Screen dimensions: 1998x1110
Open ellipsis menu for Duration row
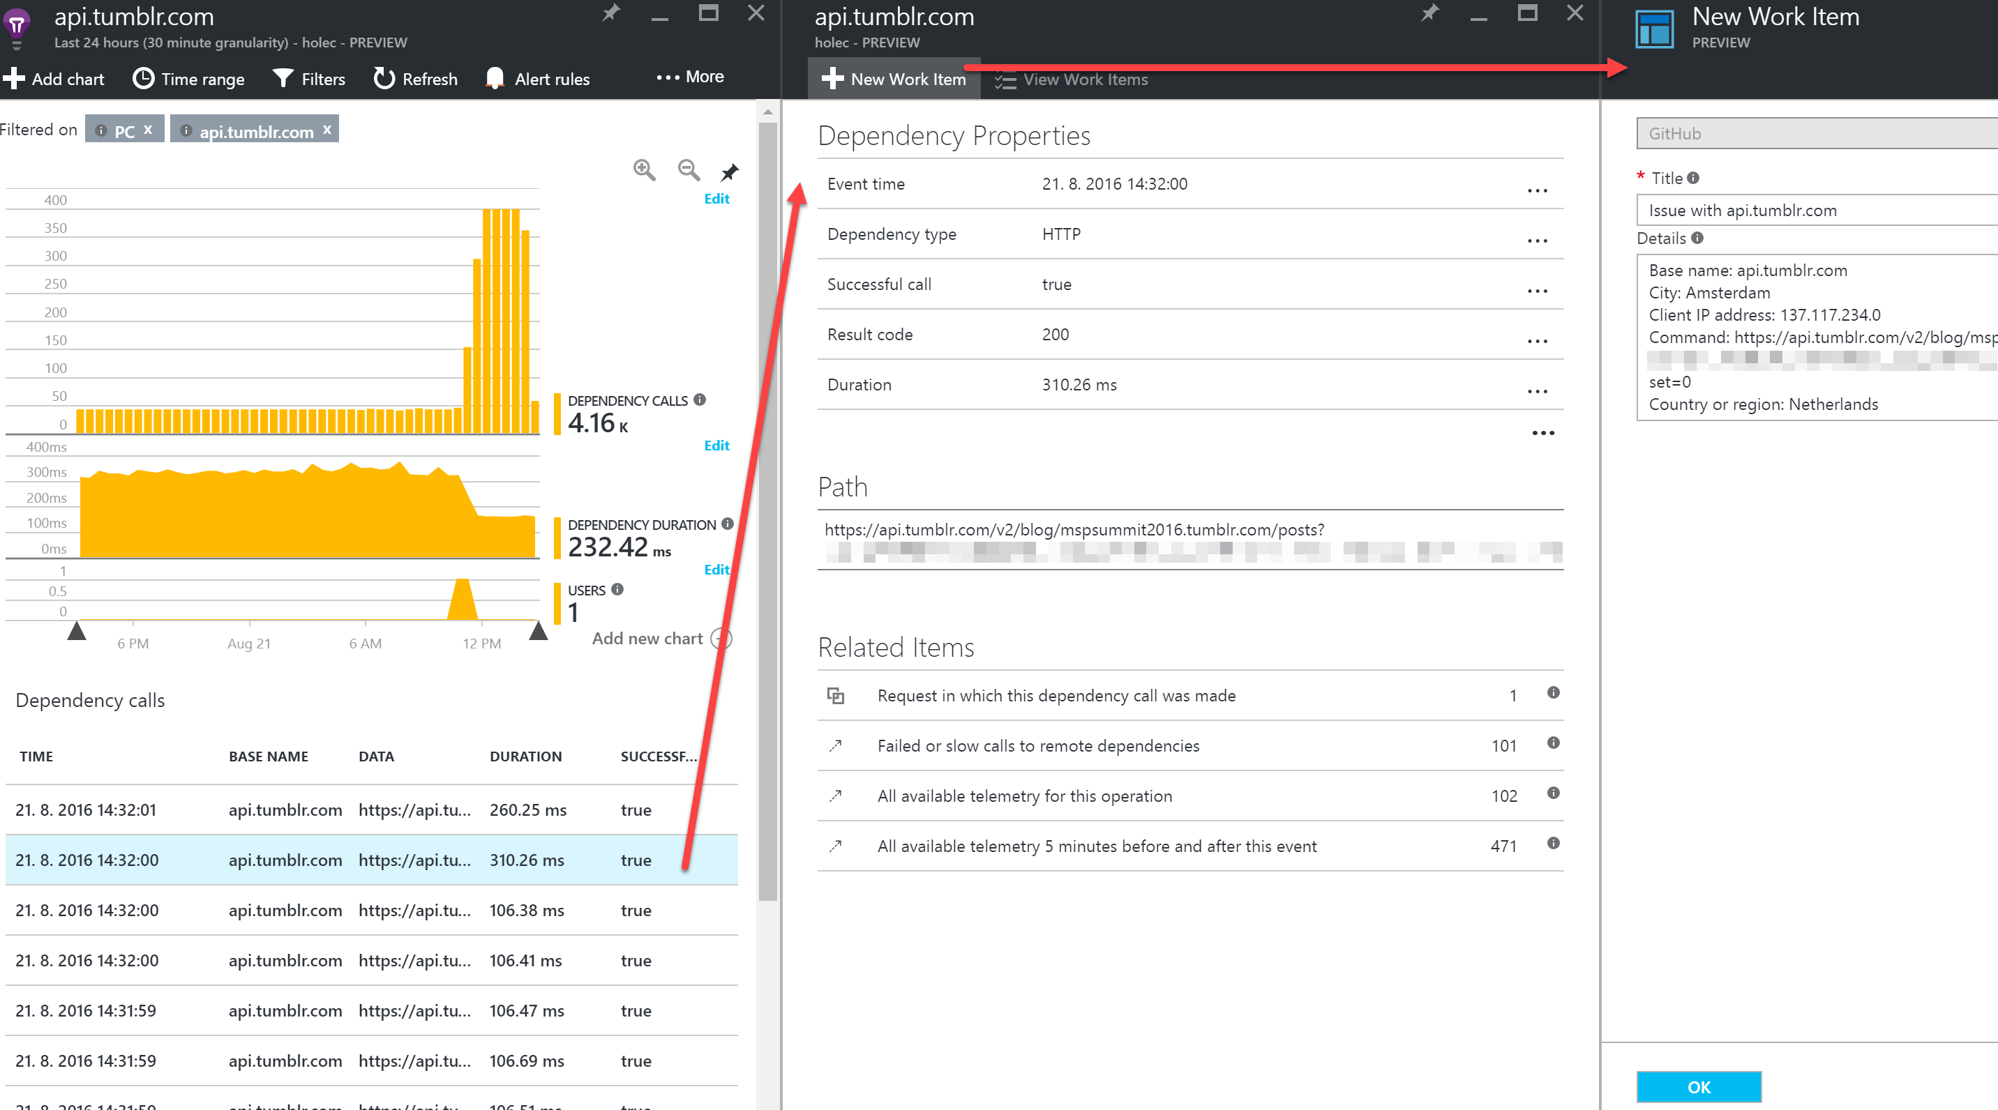(1536, 391)
